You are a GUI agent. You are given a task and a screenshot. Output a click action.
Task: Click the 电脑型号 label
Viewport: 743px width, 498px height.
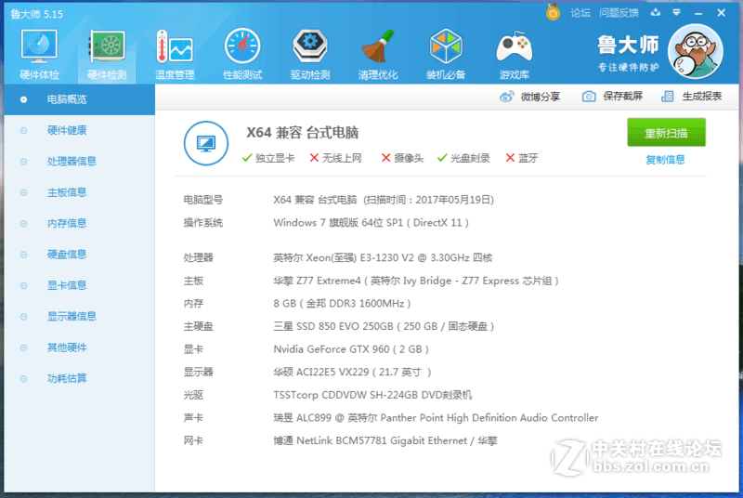(202, 200)
